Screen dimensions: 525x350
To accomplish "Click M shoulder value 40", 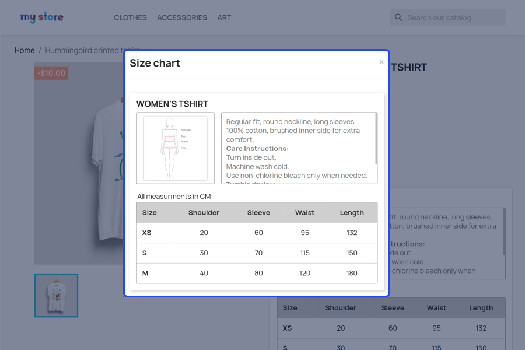I will [x=204, y=274].
